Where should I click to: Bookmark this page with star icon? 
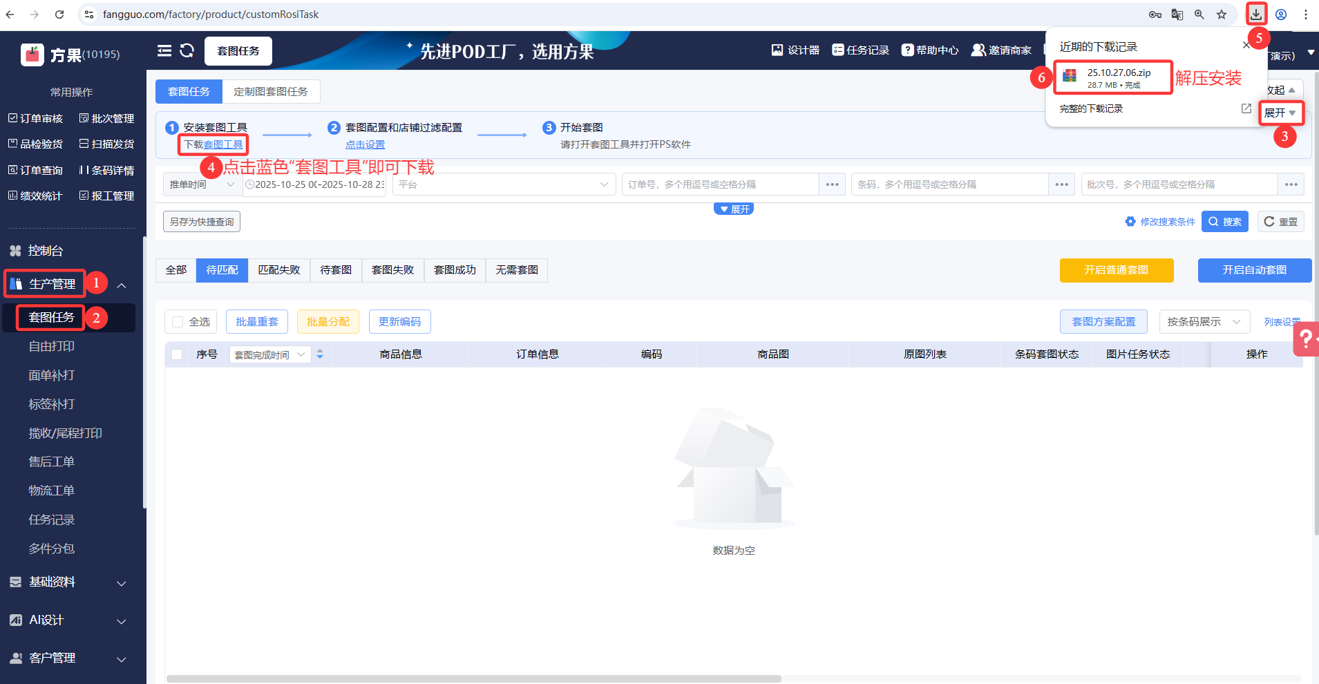(1222, 15)
